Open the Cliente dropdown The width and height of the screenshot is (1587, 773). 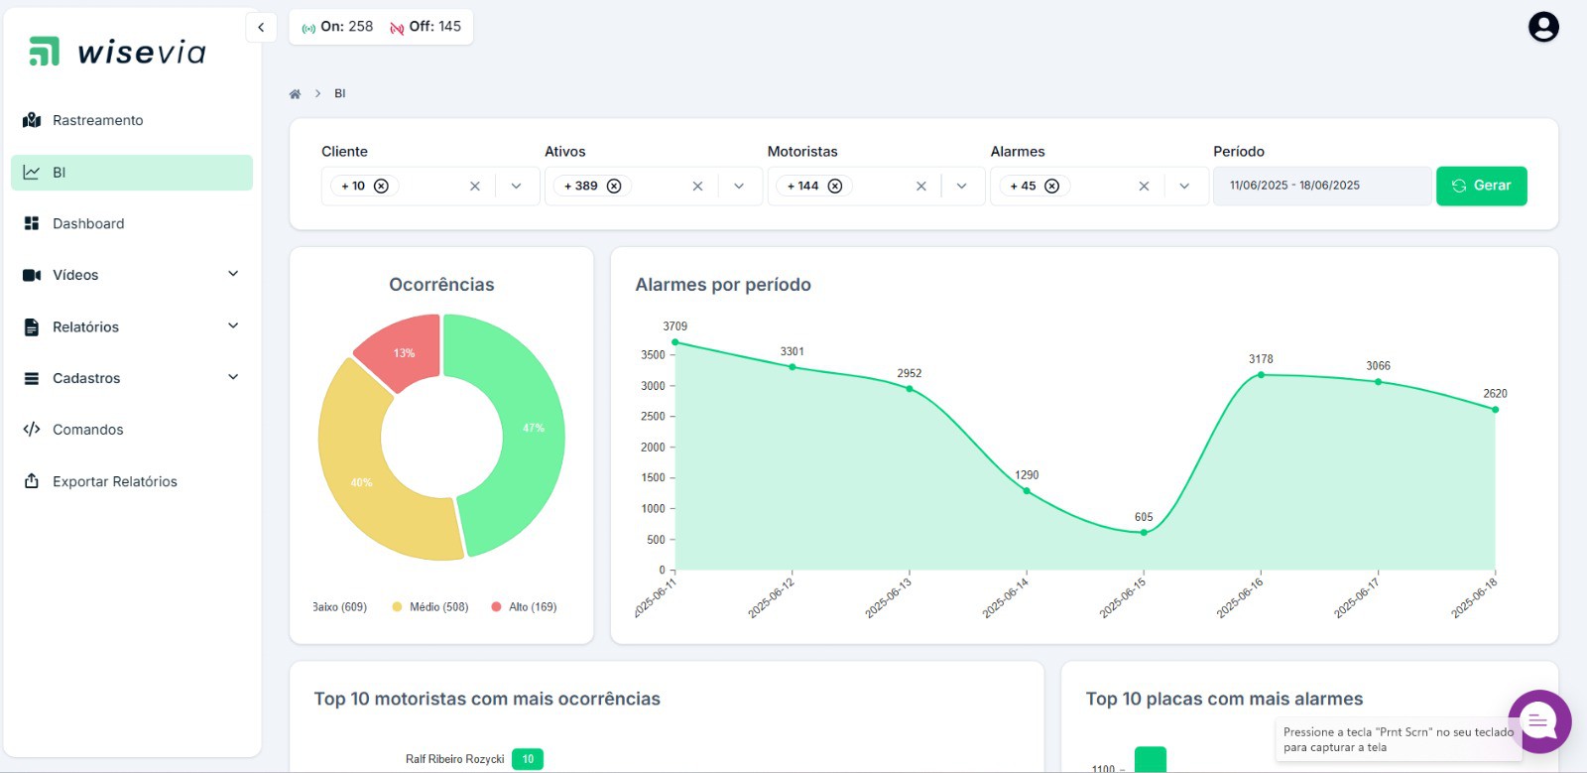coord(516,187)
